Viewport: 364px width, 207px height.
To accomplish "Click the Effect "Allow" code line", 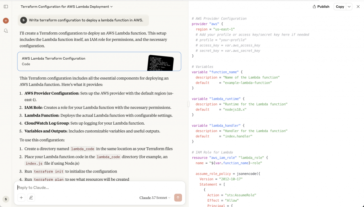I will (x=223, y=201).
